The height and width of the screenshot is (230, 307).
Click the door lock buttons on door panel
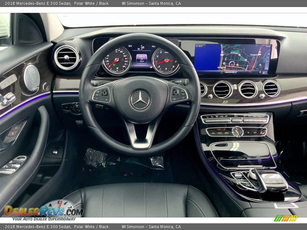15,130
